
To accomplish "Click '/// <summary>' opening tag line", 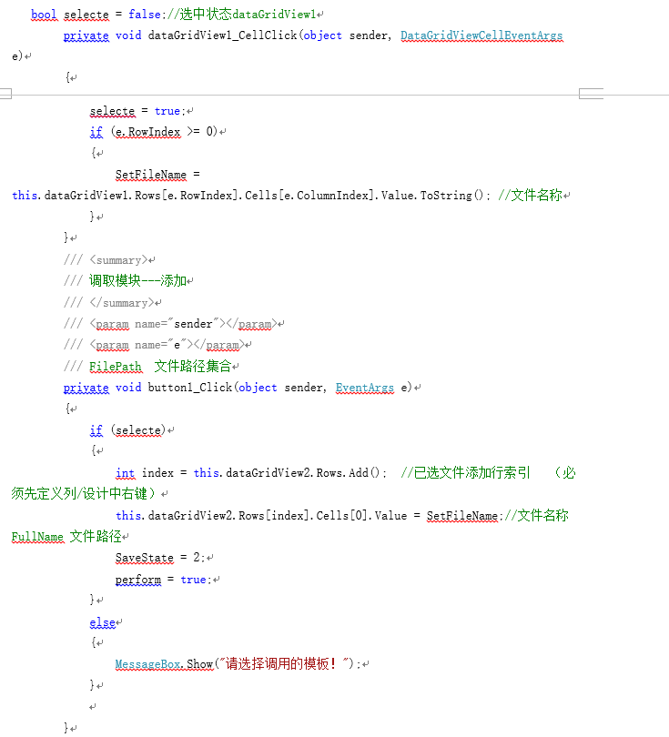I will (x=106, y=260).
